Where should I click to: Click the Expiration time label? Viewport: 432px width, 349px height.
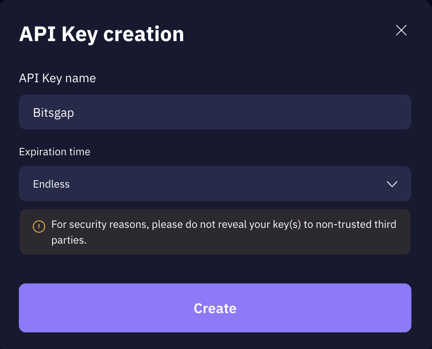coord(54,152)
